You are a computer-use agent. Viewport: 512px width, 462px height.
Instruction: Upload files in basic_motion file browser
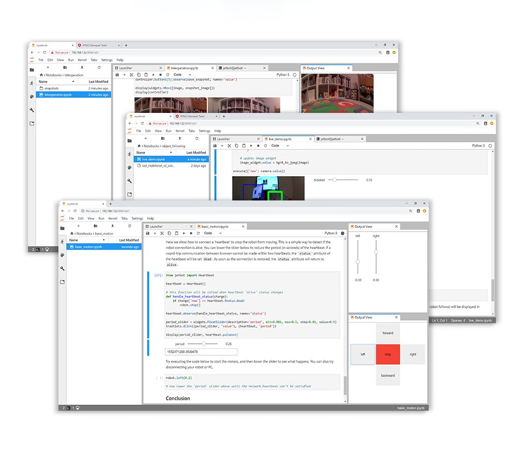coord(113,226)
